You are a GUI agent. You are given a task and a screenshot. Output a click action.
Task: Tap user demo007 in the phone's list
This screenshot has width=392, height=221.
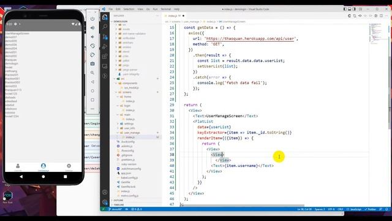[x=11, y=37]
